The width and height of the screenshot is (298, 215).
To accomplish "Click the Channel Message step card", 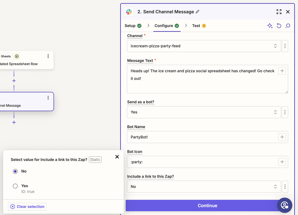I will tap(27, 102).
